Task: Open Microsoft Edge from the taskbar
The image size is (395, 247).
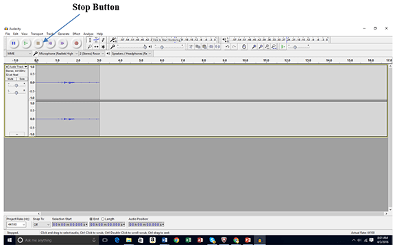Action: tap(117, 240)
